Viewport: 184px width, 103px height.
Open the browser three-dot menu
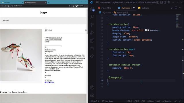click(86, 6)
